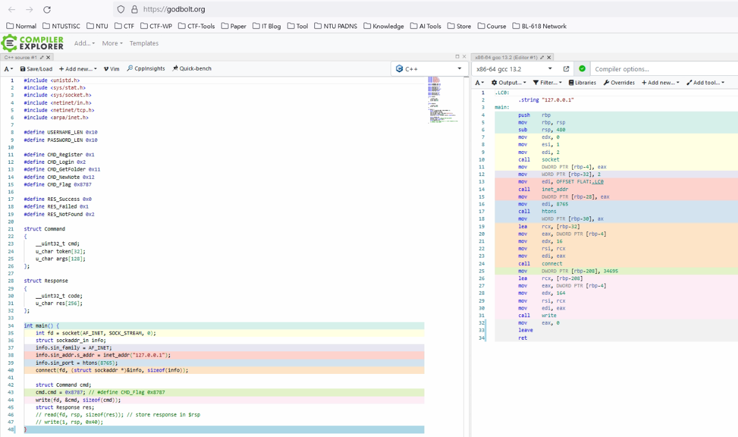This screenshot has width=738, height=437.
Task: Click into the Compiler options field
Action: [x=663, y=69]
